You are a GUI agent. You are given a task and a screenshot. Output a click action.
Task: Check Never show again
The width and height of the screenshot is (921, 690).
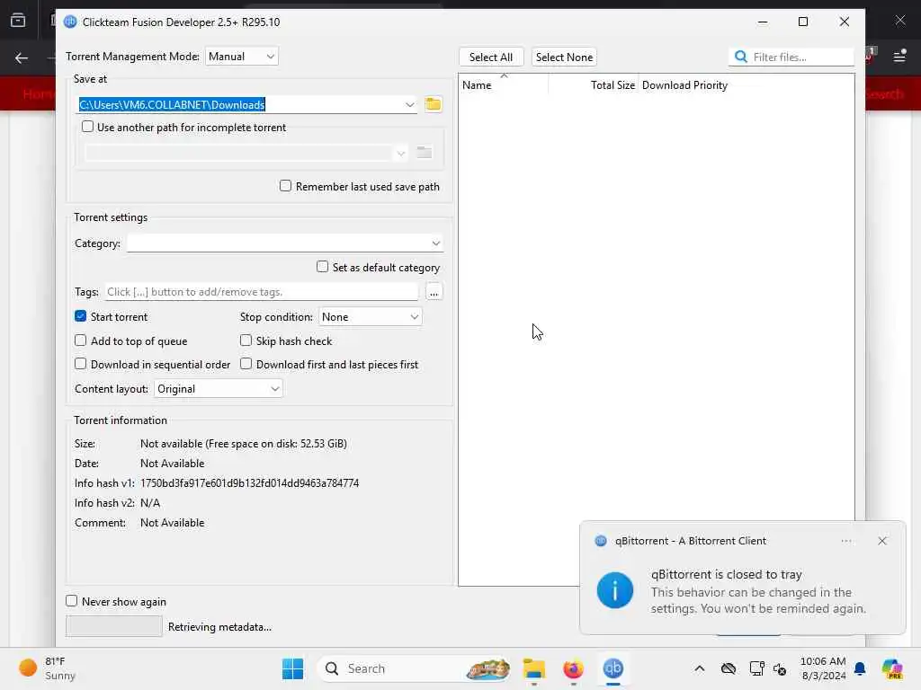(72, 601)
